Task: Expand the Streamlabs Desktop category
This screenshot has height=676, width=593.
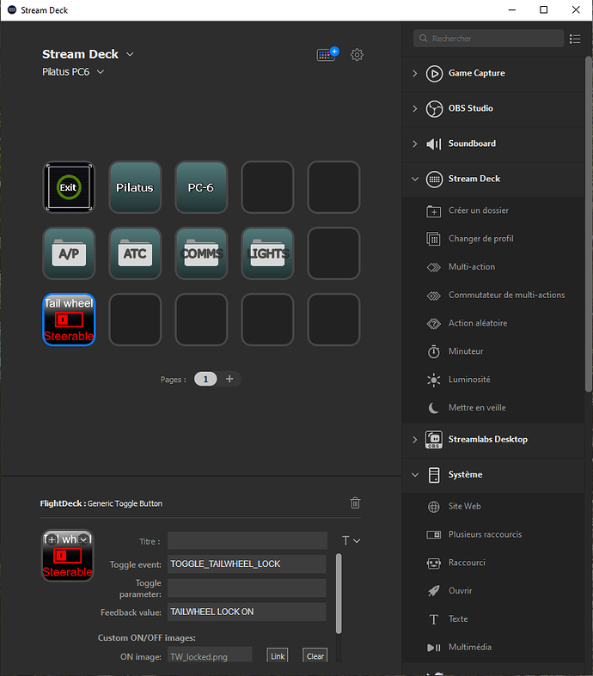Action: (415, 440)
